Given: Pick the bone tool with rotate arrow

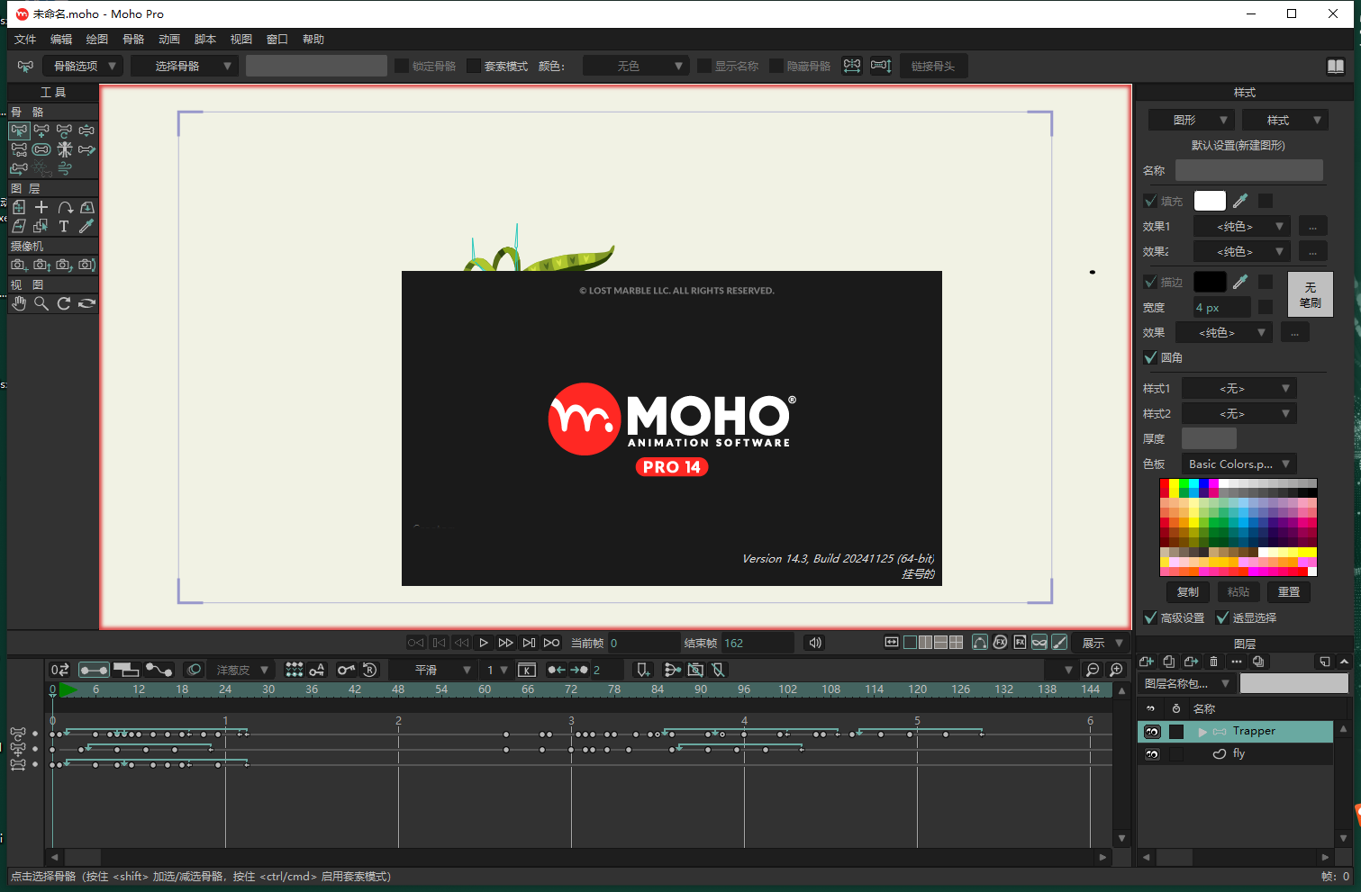Looking at the screenshot, I should point(64,131).
